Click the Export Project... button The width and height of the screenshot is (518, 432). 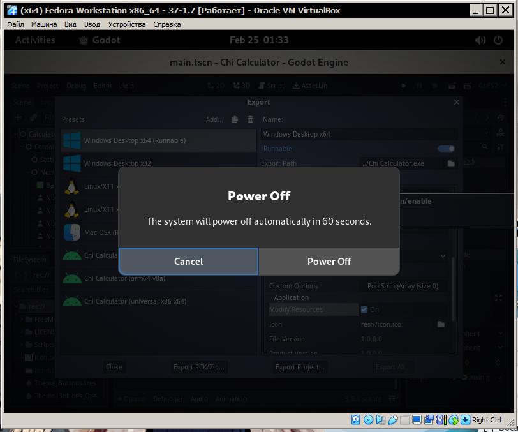pos(300,367)
